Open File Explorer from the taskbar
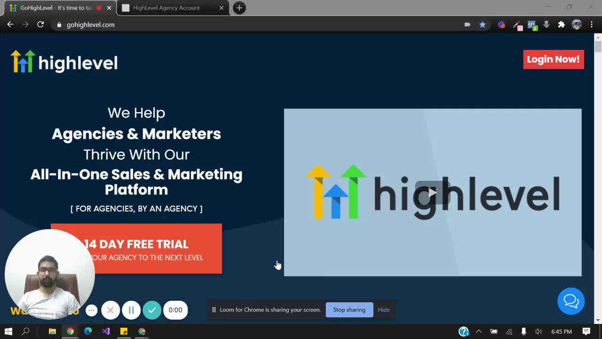 click(x=52, y=331)
